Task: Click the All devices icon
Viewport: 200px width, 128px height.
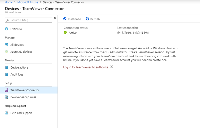Action: (6, 45)
